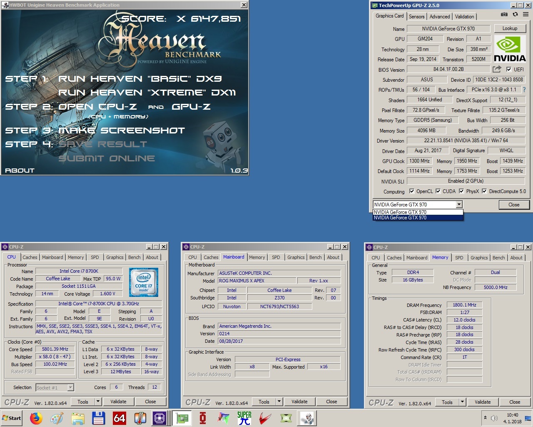533x427 pixels.
Task: Click the red wing-shaped taskbar icon
Action: click(265, 418)
